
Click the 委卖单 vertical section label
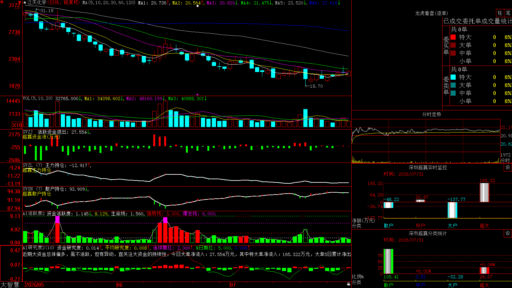[446, 85]
